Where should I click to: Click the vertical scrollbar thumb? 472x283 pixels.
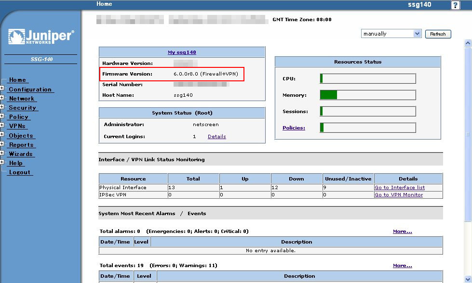point(468,134)
